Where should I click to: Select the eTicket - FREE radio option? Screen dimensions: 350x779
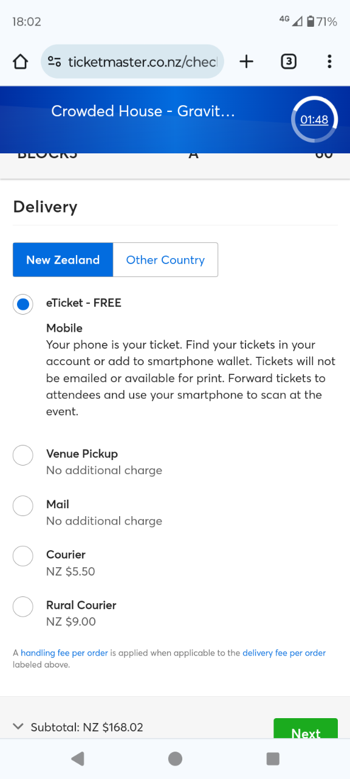(23, 304)
